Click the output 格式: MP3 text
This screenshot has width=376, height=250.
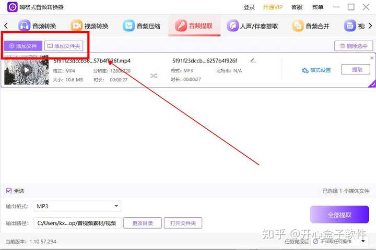click(x=182, y=71)
